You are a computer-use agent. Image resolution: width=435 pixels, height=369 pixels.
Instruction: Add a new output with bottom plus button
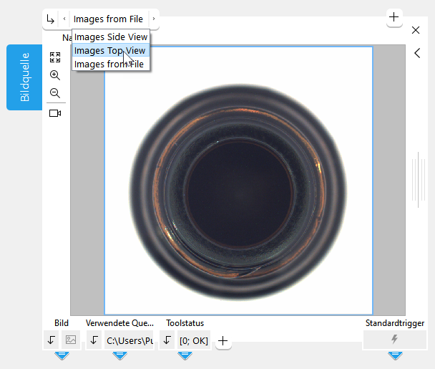click(223, 341)
